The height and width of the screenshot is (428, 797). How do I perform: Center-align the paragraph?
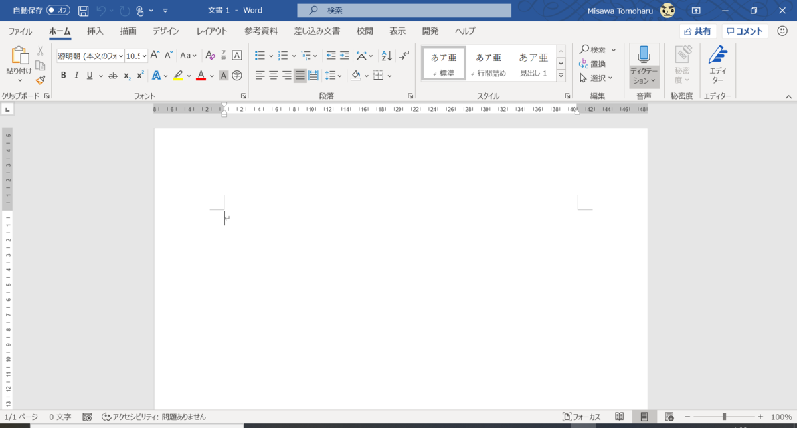(x=274, y=76)
